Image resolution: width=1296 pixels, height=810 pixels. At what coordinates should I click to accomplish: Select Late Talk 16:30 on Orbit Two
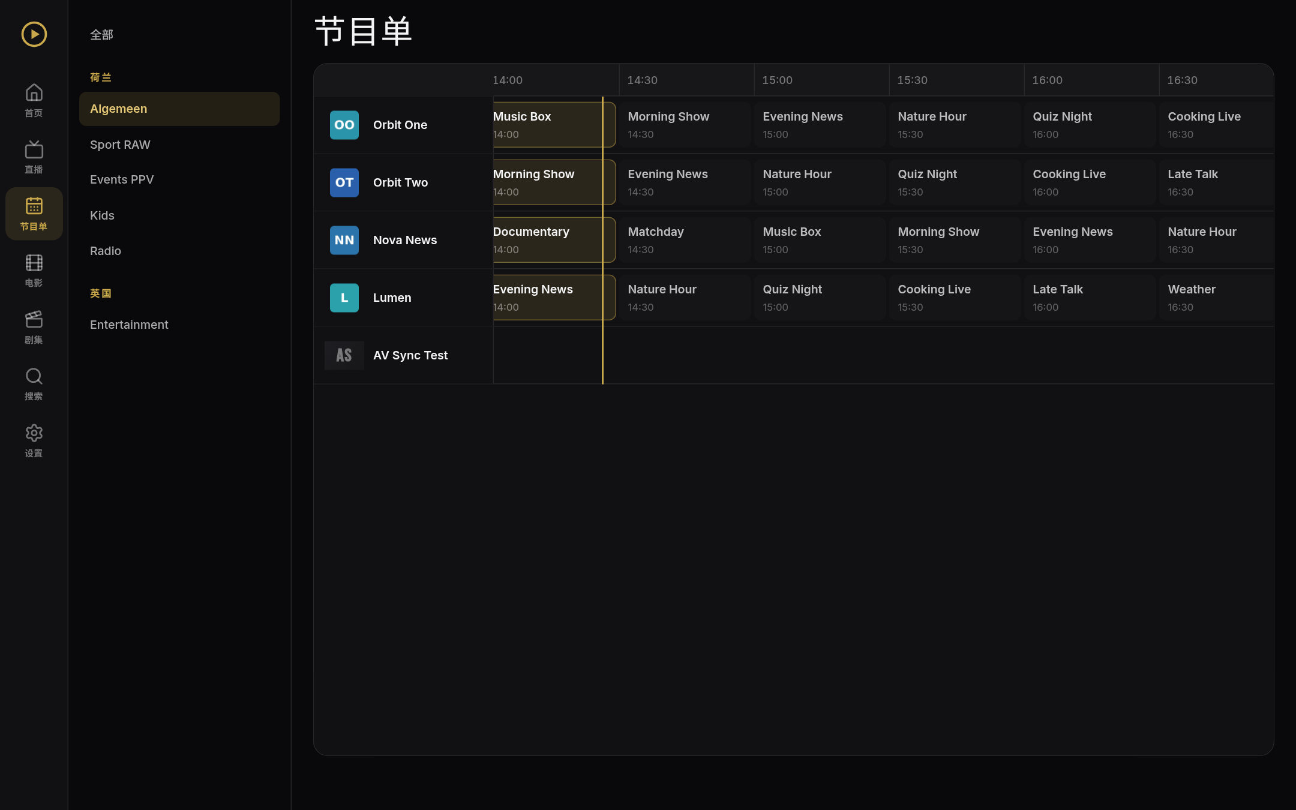click(1217, 182)
